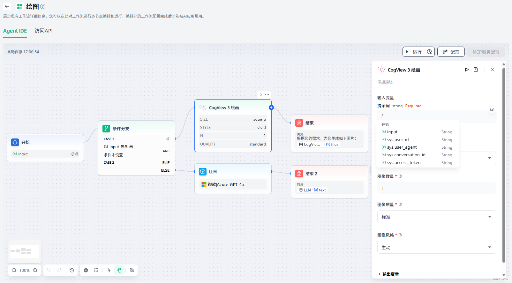Auto-arrange nodes with the layout icon

tap(132, 270)
